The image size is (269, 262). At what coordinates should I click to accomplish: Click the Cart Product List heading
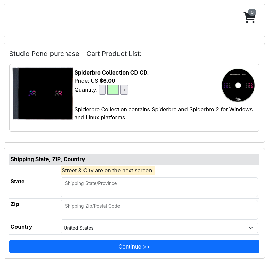tap(75, 54)
